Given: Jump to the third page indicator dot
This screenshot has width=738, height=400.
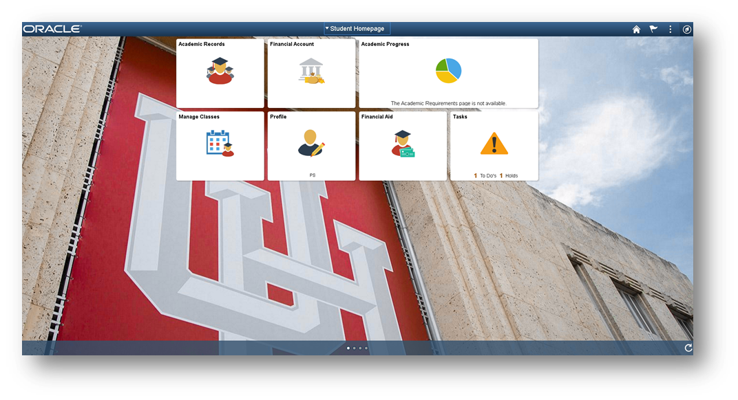Looking at the screenshot, I should click(360, 348).
